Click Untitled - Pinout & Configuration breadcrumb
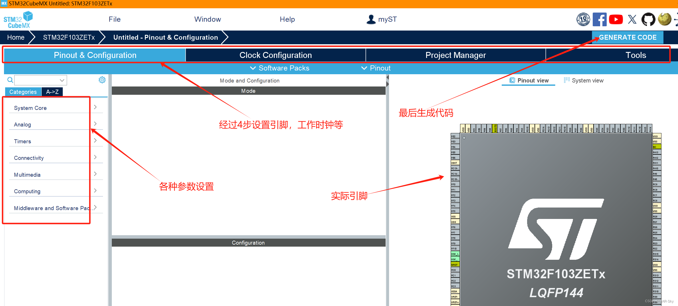Screen dimensions: 678x306 (165, 37)
